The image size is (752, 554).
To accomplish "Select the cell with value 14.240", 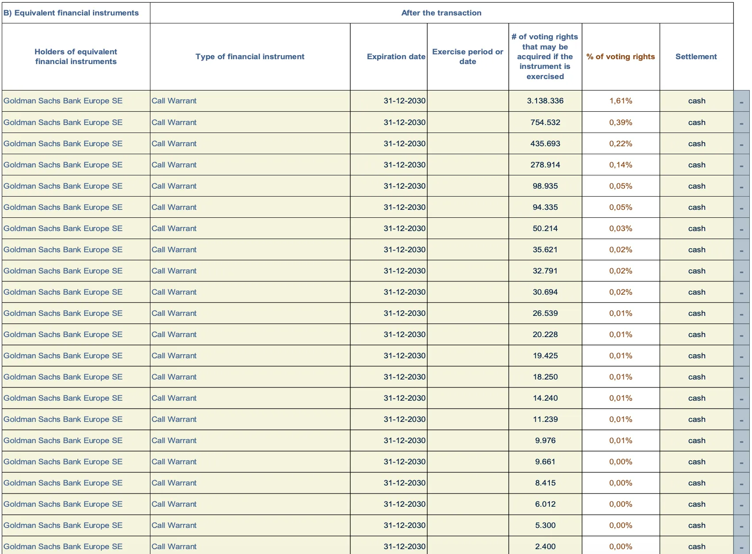I will [x=545, y=398].
